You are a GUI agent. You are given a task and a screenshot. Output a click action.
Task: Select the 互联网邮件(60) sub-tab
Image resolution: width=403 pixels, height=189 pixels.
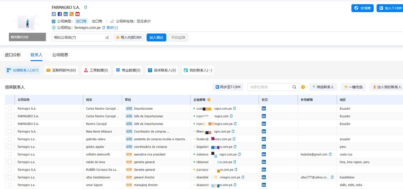tap(61, 70)
